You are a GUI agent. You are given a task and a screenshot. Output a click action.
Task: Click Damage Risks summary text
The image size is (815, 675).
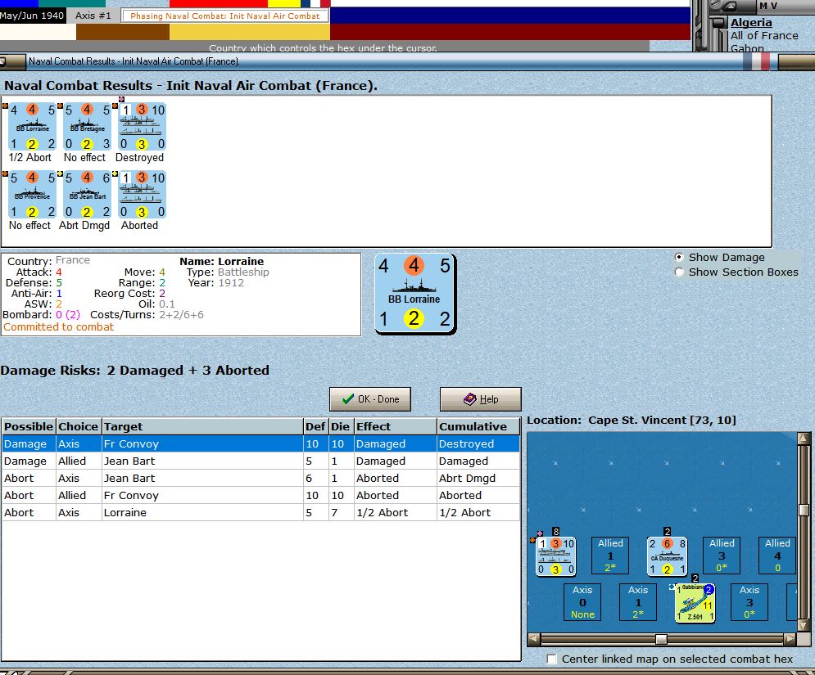click(x=135, y=370)
